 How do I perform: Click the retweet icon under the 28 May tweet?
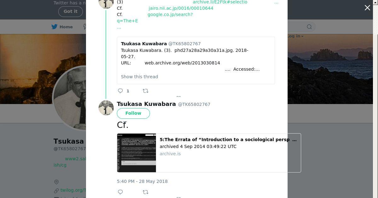click(145, 192)
